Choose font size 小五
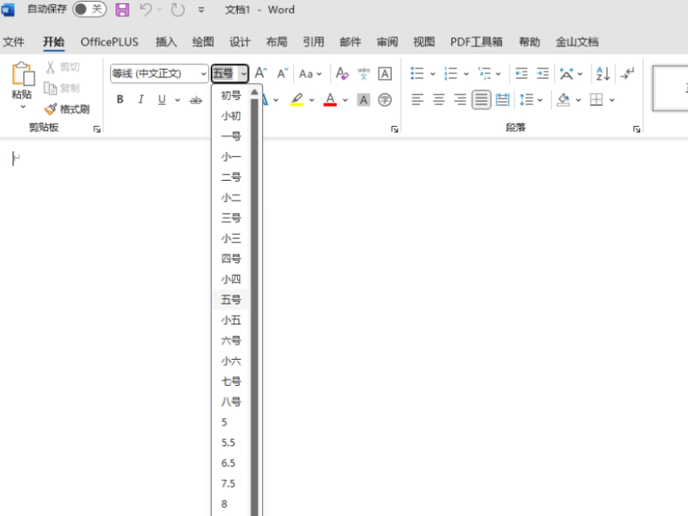The height and width of the screenshot is (516, 688). tap(230, 320)
